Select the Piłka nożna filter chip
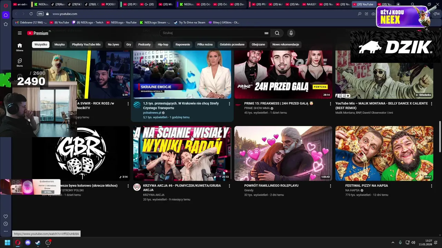This screenshot has height=248, width=442. pyautogui.click(x=205, y=44)
